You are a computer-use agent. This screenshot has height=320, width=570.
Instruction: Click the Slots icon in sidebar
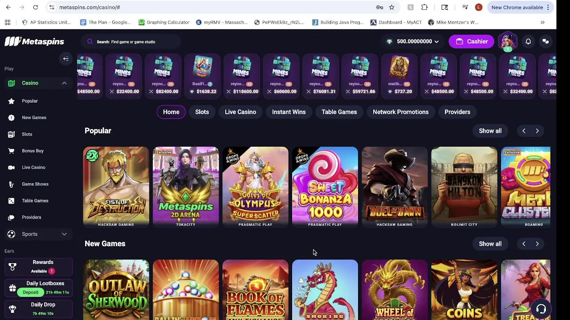click(12, 134)
